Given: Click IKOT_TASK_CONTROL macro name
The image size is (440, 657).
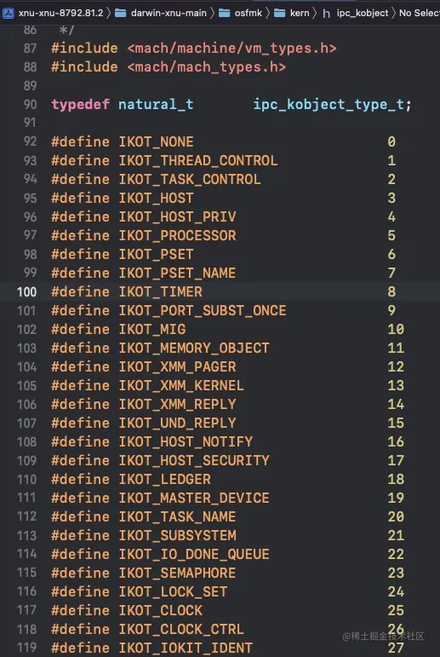Looking at the screenshot, I should click(190, 179).
